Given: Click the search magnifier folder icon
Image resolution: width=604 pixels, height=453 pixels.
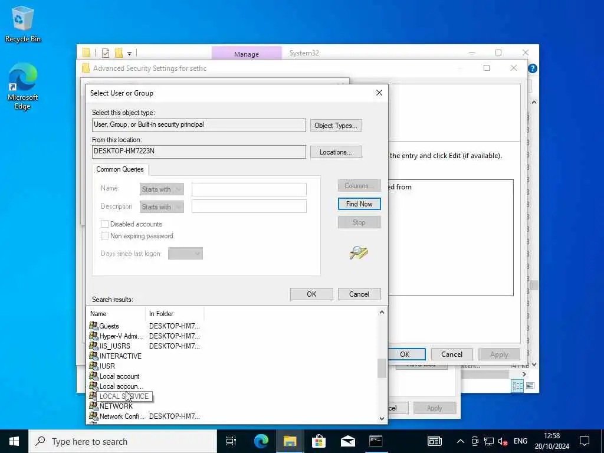Looking at the screenshot, I should coord(359,252).
